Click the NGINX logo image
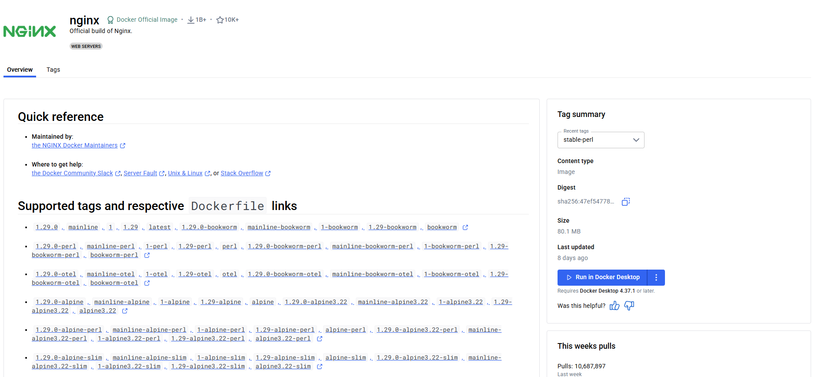The height and width of the screenshot is (377, 815). point(30,31)
